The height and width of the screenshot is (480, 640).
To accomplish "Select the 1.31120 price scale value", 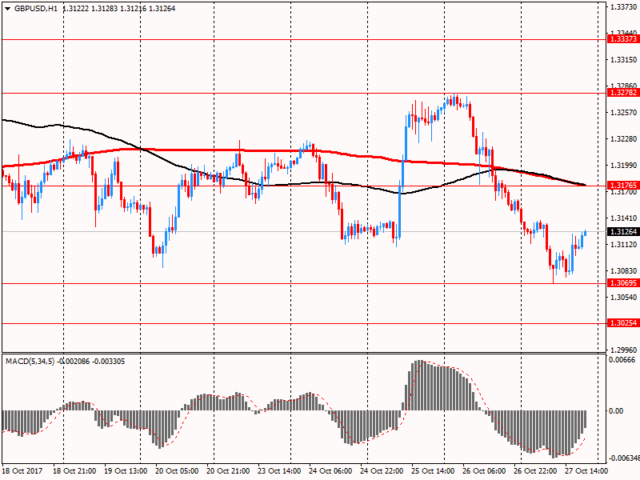I will pyautogui.click(x=624, y=245).
